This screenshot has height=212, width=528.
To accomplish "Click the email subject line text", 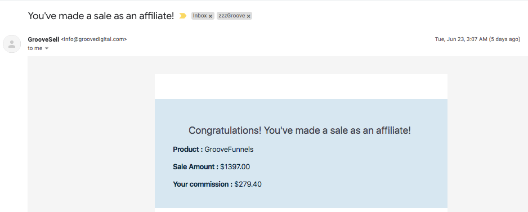I will pos(101,16).
